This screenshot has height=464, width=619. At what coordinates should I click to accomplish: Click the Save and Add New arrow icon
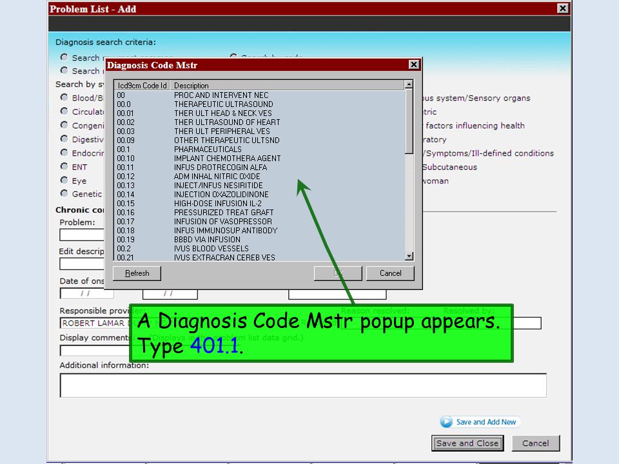tap(446, 421)
